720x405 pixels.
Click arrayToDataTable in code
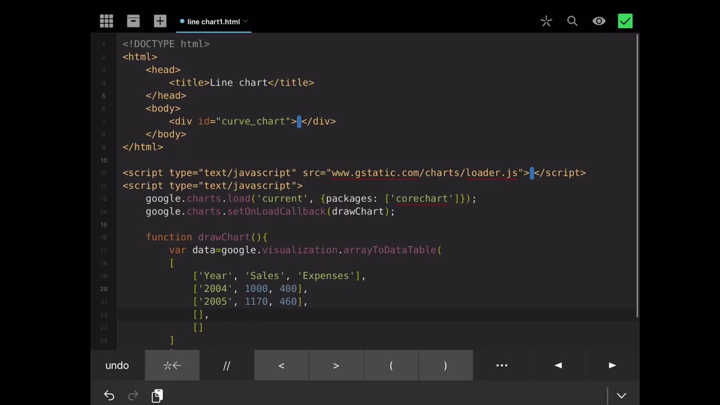click(x=389, y=250)
